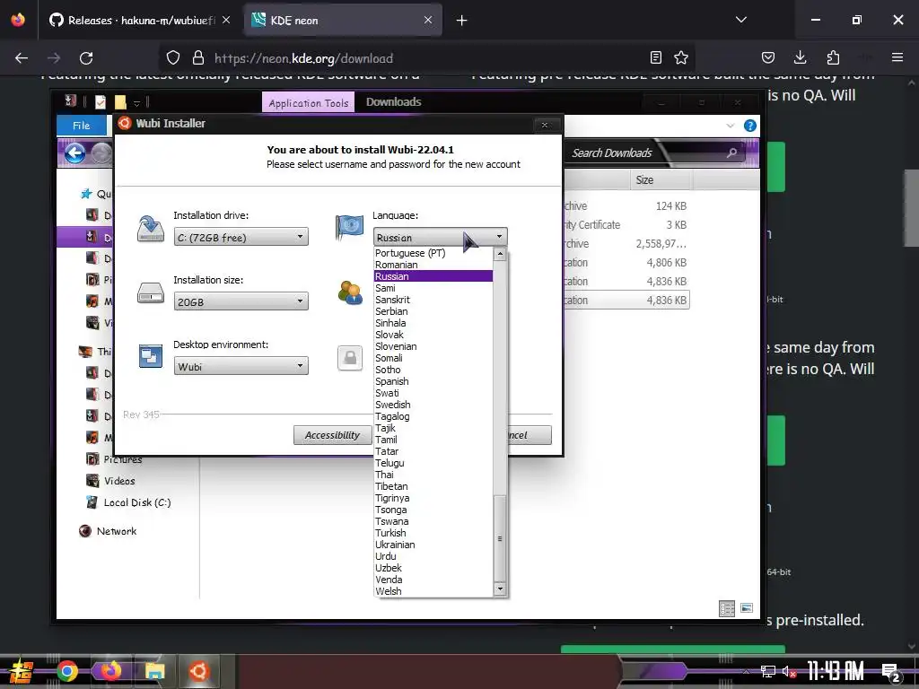
Task: Open the File menu in Explorer window
Action: pyautogui.click(x=82, y=126)
